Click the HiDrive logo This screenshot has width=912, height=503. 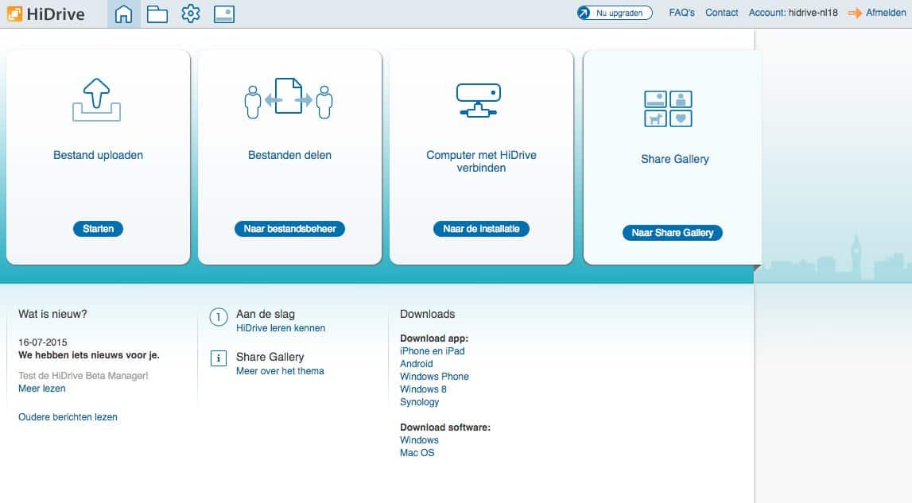(x=46, y=14)
